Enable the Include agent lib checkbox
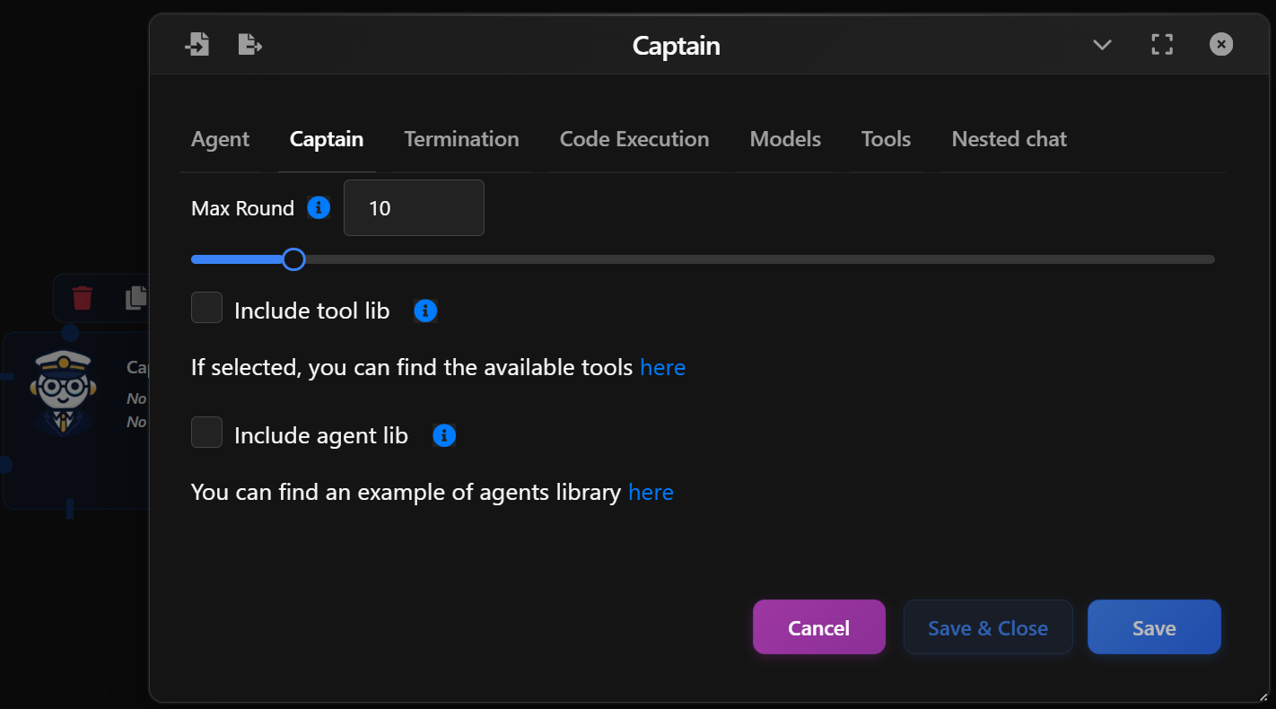This screenshot has width=1276, height=709. (x=206, y=432)
